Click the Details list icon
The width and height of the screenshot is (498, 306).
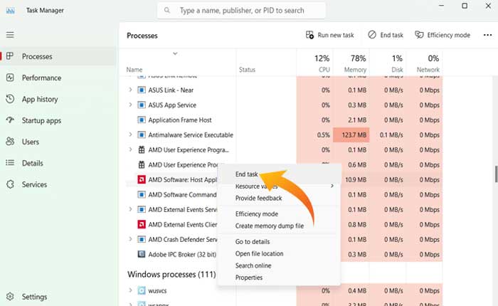point(10,163)
